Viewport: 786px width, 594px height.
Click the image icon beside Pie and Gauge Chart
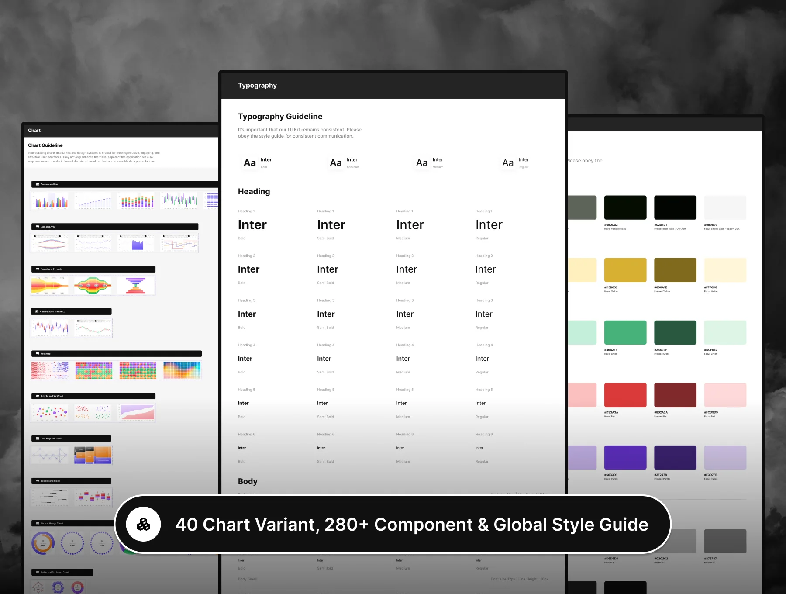point(38,523)
